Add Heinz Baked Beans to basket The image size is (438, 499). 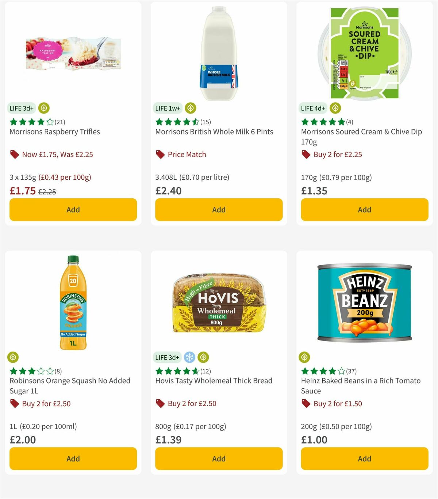(364, 458)
